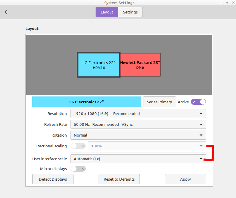Click Detect Displays button
This screenshot has height=198, width=236.
click(x=53, y=179)
